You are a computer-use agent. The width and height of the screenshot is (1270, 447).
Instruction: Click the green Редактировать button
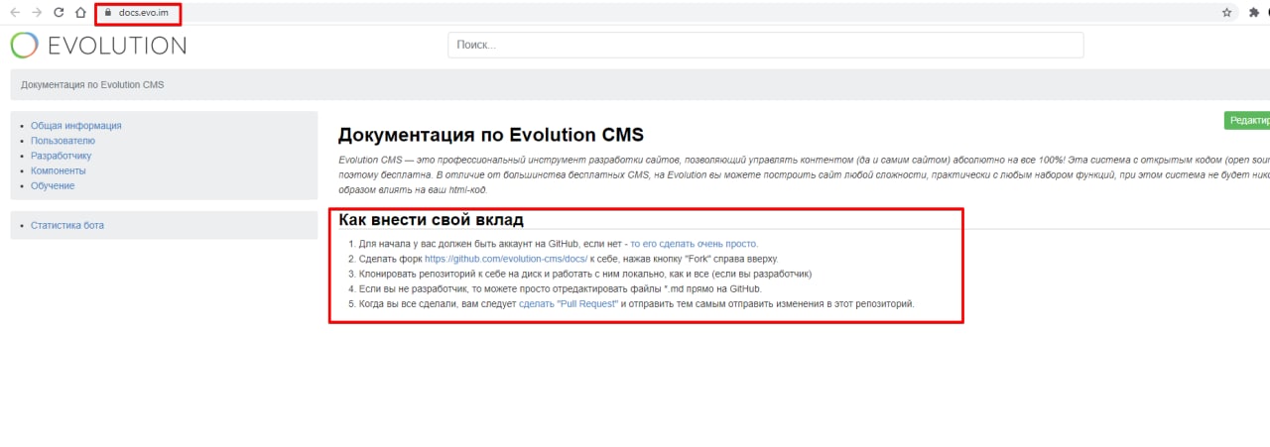(x=1247, y=120)
